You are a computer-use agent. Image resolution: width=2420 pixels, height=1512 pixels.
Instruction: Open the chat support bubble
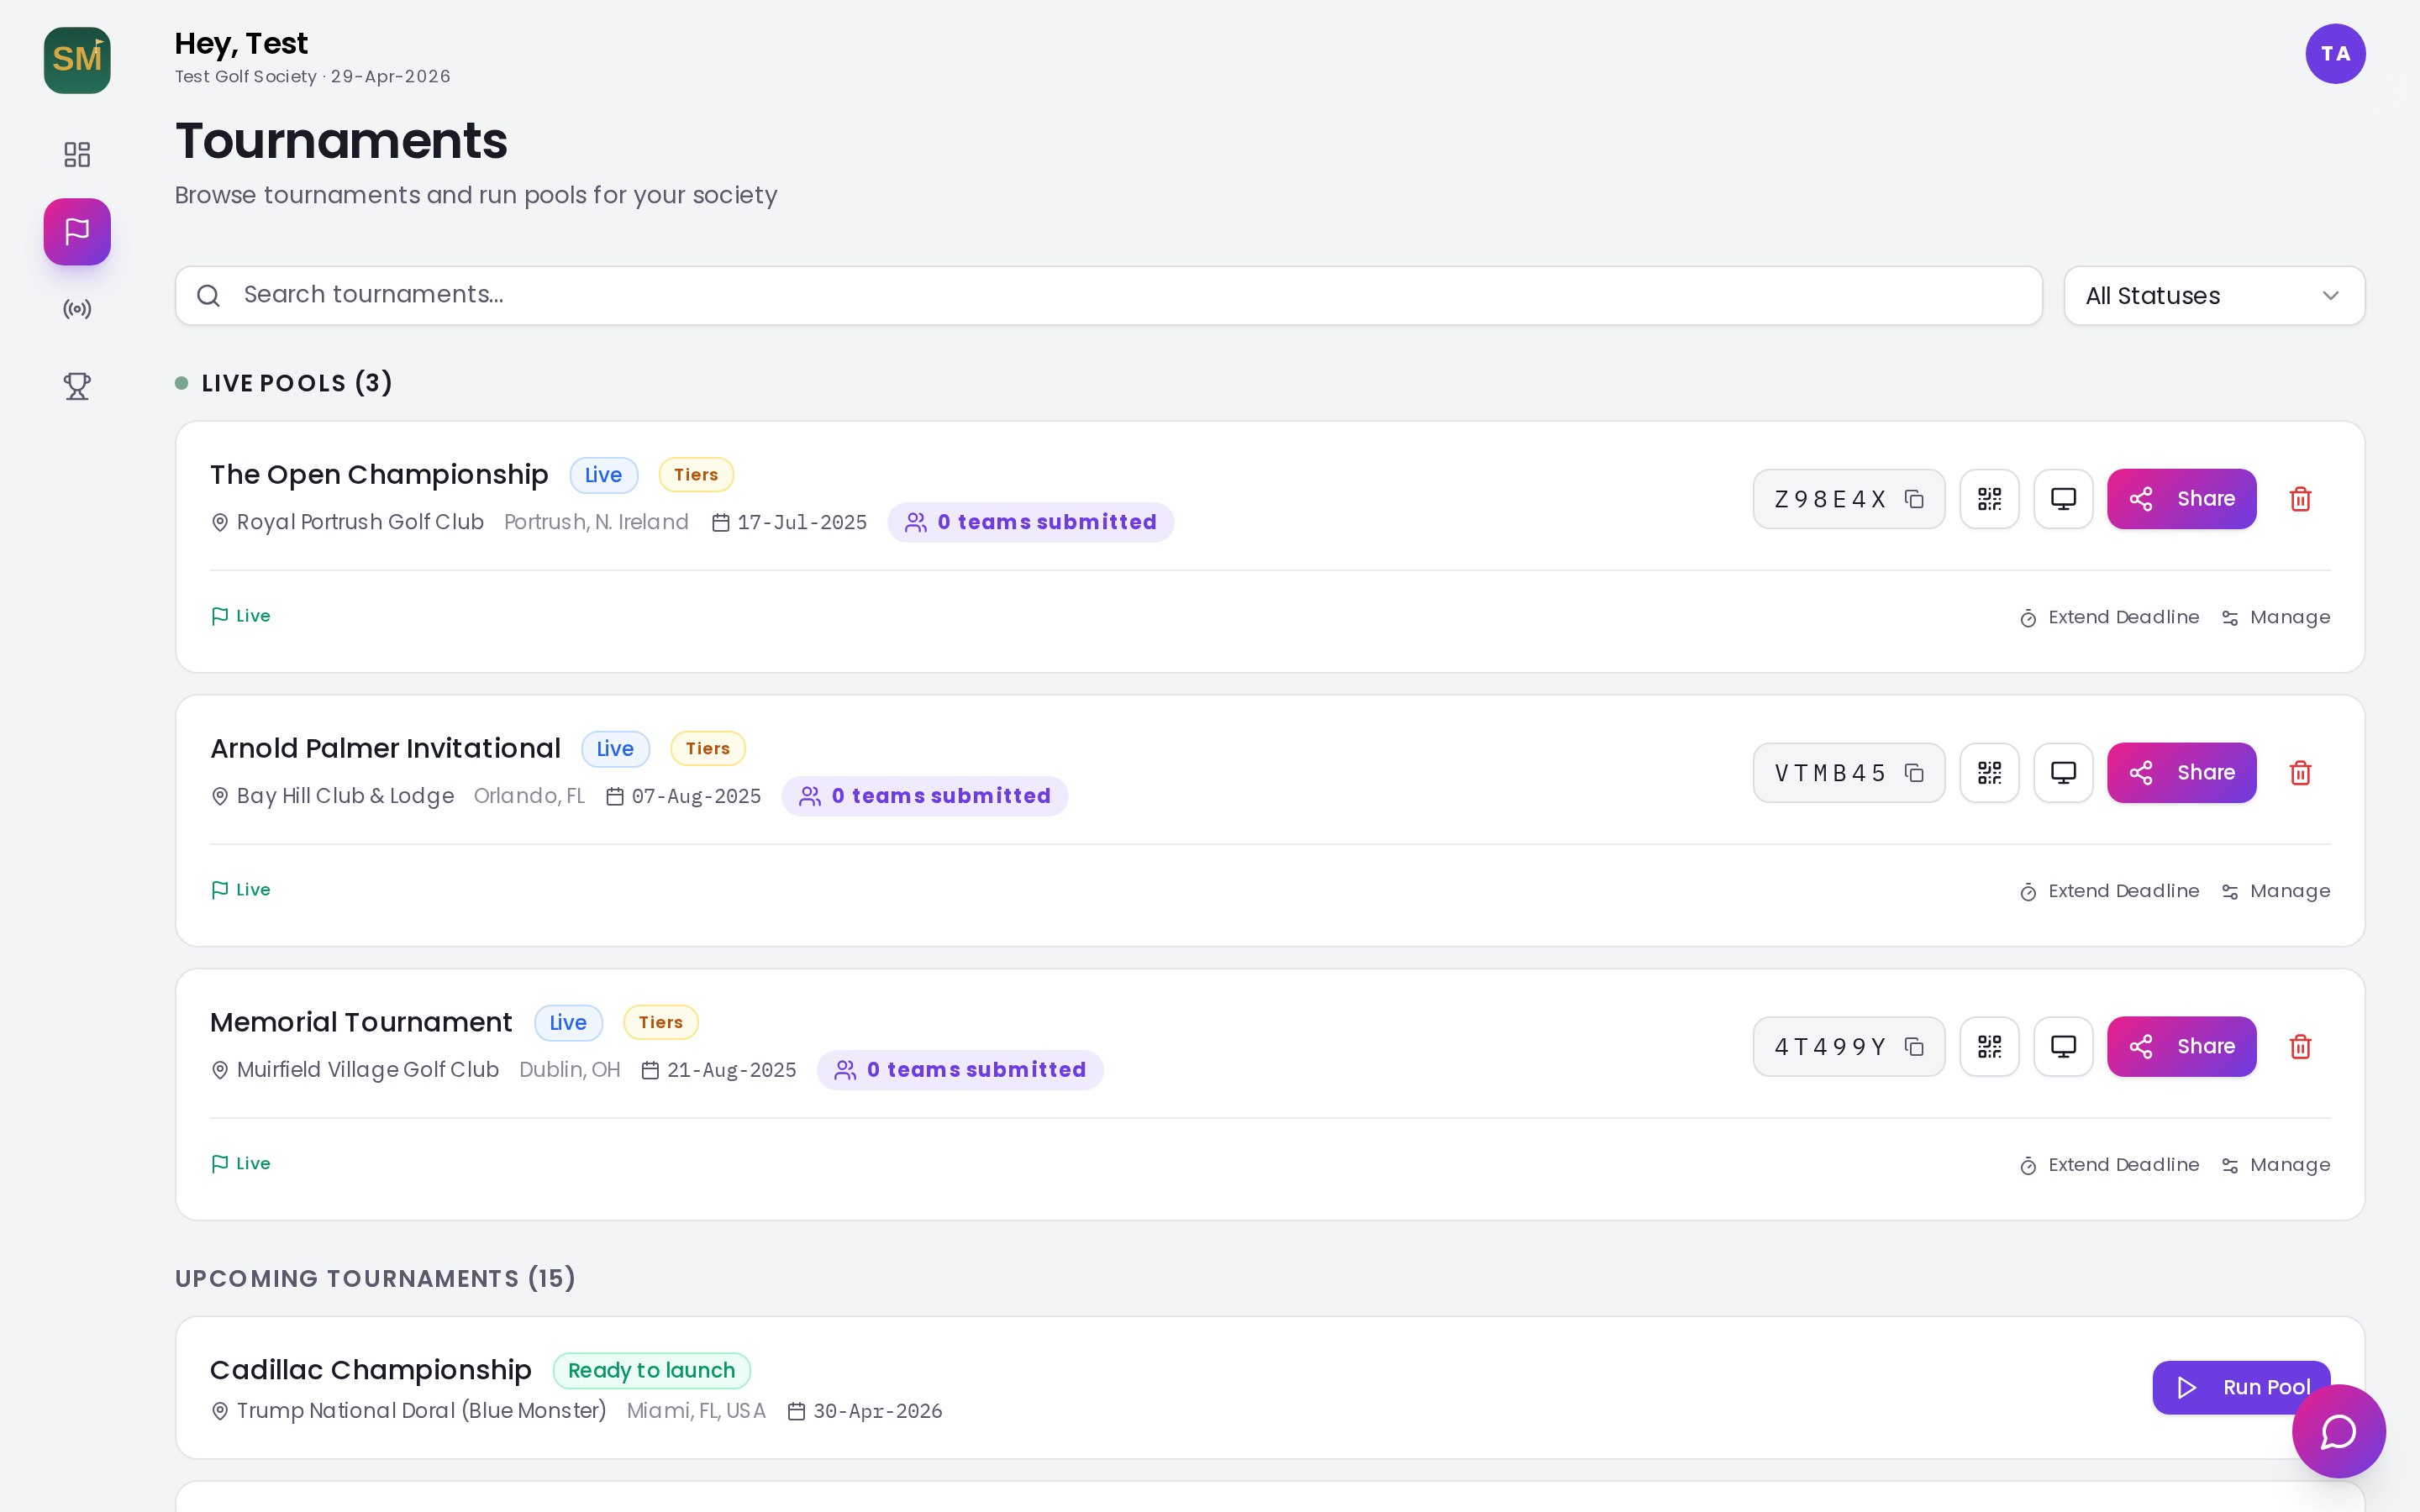pyautogui.click(x=2338, y=1431)
